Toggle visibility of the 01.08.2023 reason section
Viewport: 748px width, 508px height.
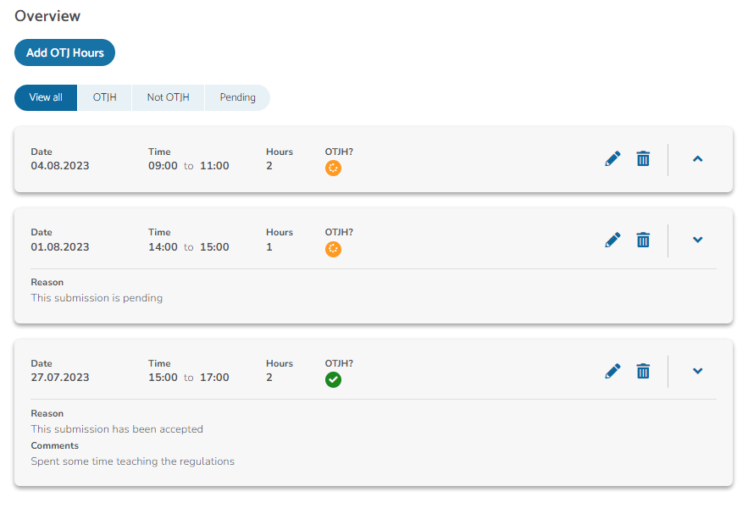(697, 240)
